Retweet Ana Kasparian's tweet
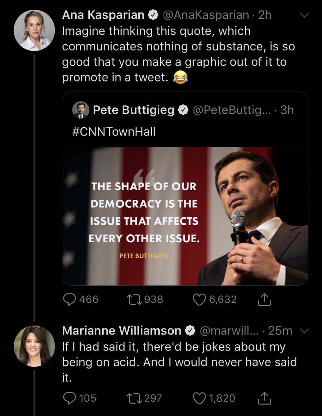 click(x=136, y=299)
